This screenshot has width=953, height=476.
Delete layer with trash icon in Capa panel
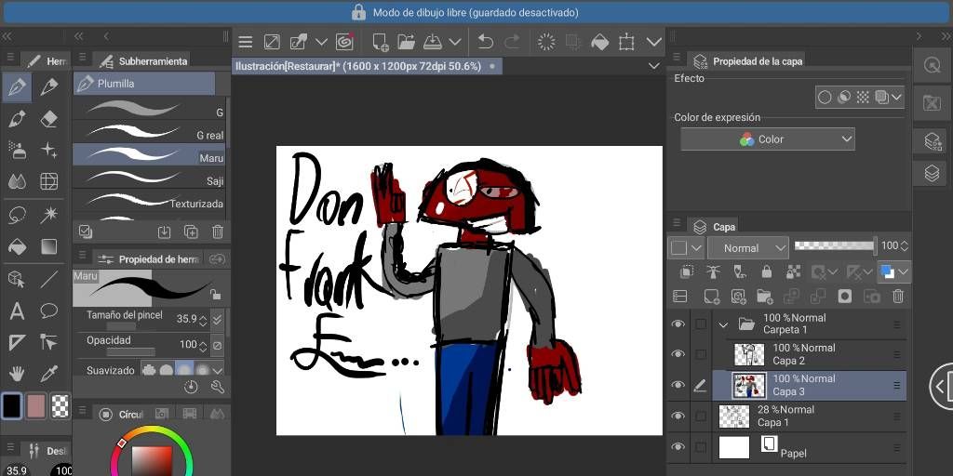click(898, 297)
